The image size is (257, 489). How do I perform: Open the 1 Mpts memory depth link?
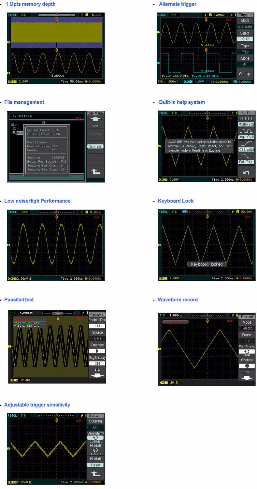(30, 4)
